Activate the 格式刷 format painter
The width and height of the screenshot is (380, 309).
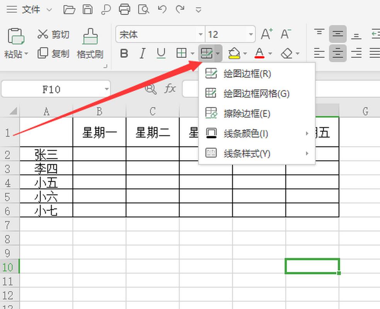[90, 44]
